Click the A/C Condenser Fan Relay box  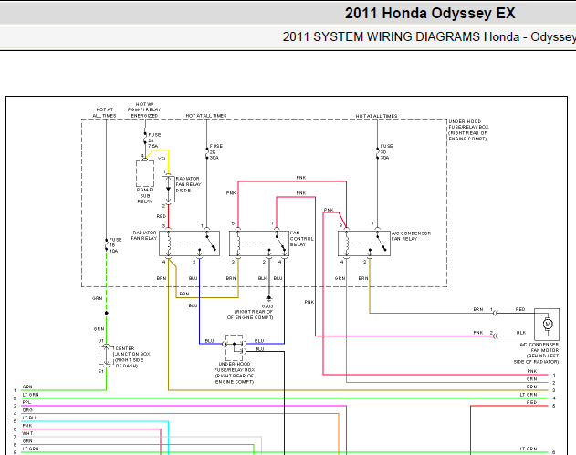pyautogui.click(x=364, y=243)
